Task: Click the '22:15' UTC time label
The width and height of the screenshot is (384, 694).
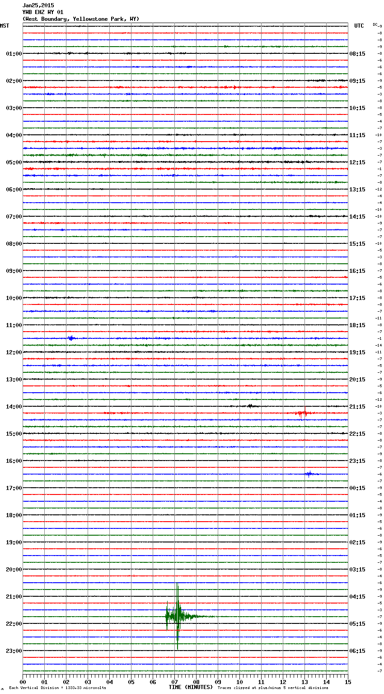Action: click(357, 434)
